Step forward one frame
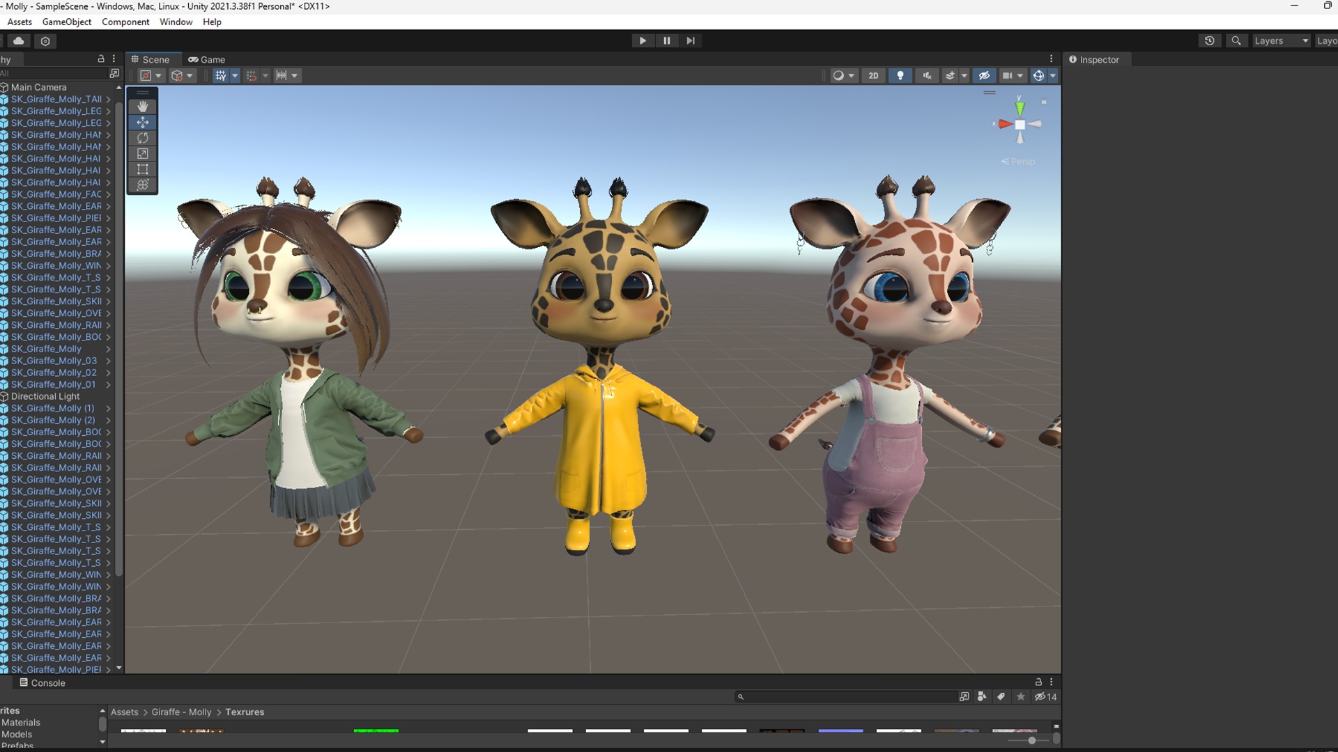The height and width of the screenshot is (752, 1338). point(690,40)
